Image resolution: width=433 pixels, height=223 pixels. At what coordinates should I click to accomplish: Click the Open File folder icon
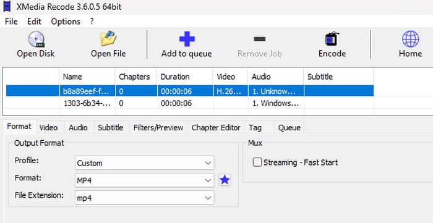(x=108, y=38)
